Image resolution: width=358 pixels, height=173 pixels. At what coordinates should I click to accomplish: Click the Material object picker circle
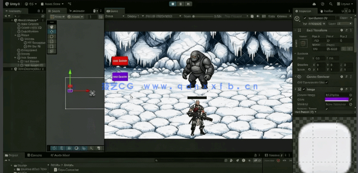(x=351, y=104)
